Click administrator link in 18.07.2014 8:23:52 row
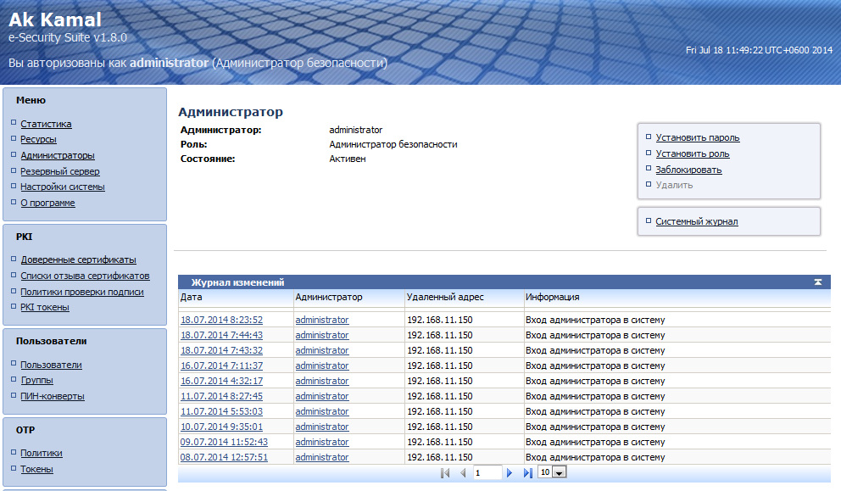Viewport: 841px width, 491px height. pos(322,320)
